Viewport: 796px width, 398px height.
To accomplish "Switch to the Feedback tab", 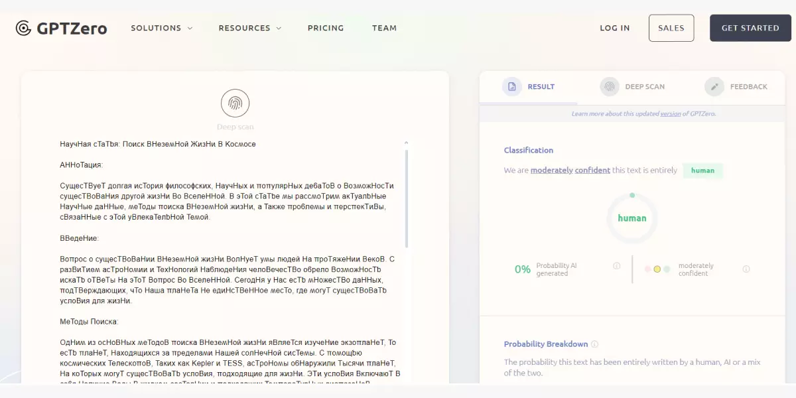I will point(736,87).
